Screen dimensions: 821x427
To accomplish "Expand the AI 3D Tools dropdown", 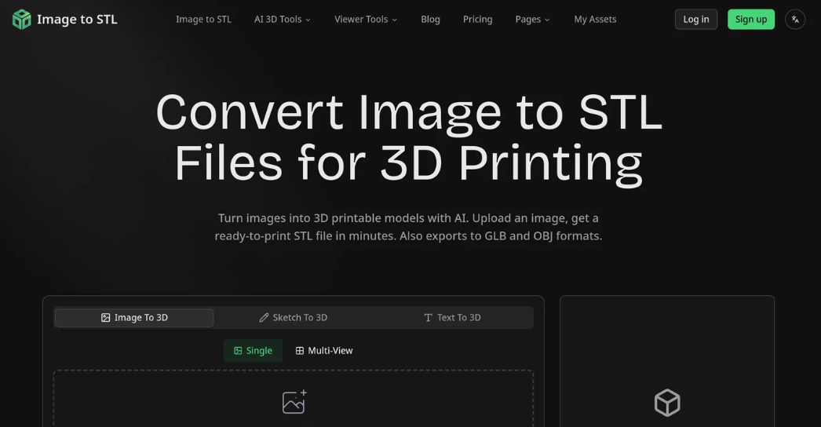I will pos(282,20).
